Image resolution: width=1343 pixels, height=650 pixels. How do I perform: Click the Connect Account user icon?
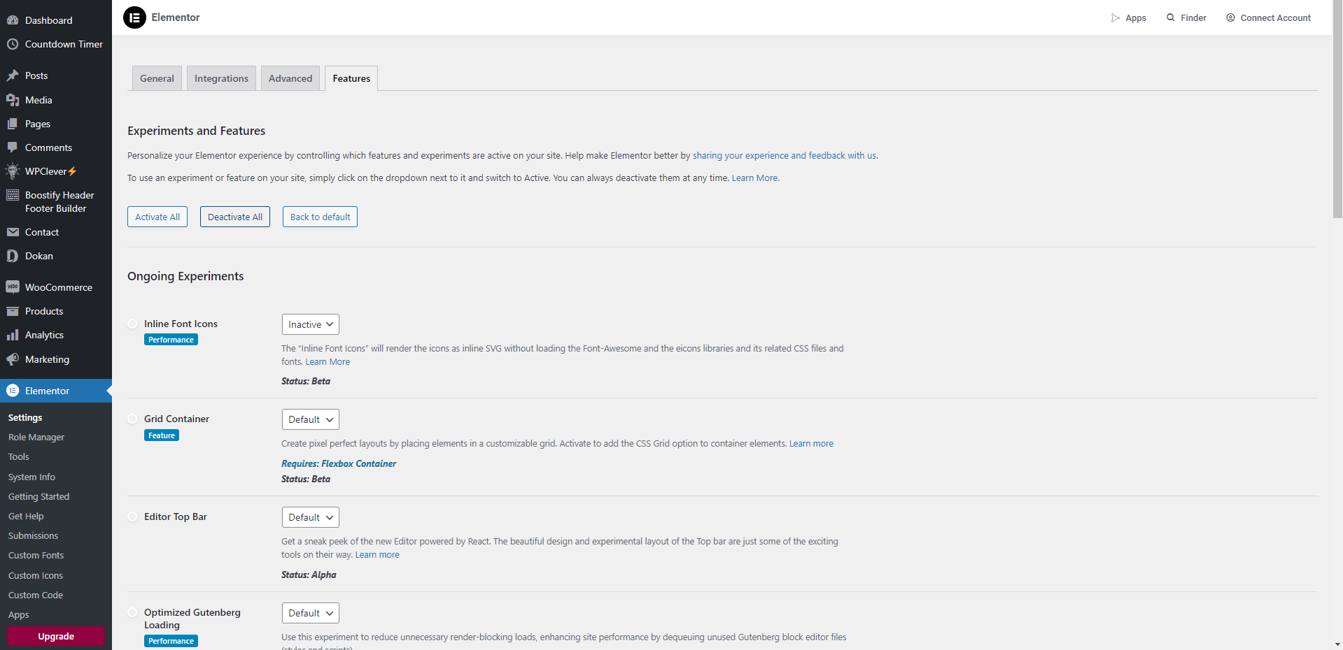(1230, 17)
